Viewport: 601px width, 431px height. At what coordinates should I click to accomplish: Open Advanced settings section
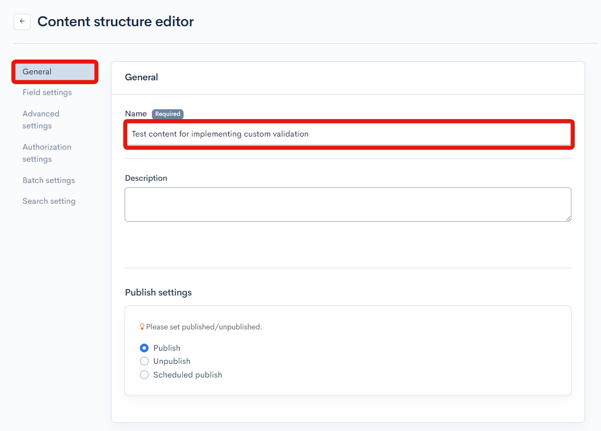click(41, 119)
